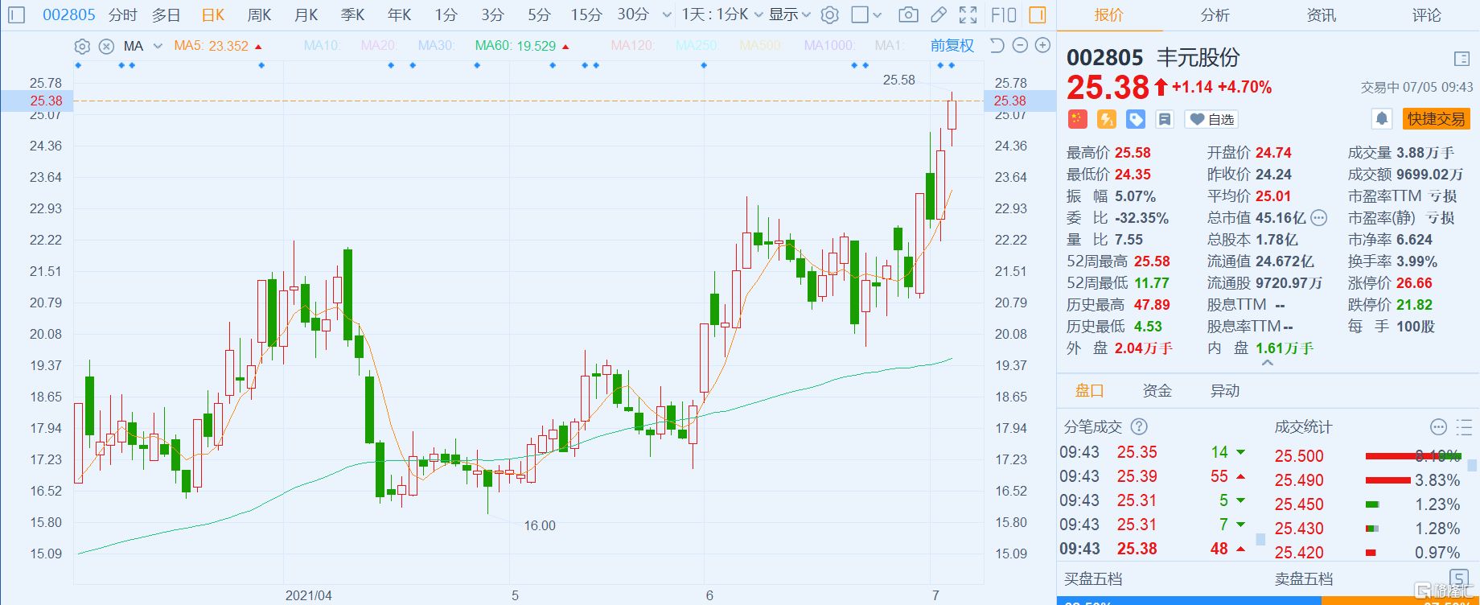The width and height of the screenshot is (1480, 605).
Task: Open the more options bubble near 成交统计
Action: pyautogui.click(x=1439, y=426)
